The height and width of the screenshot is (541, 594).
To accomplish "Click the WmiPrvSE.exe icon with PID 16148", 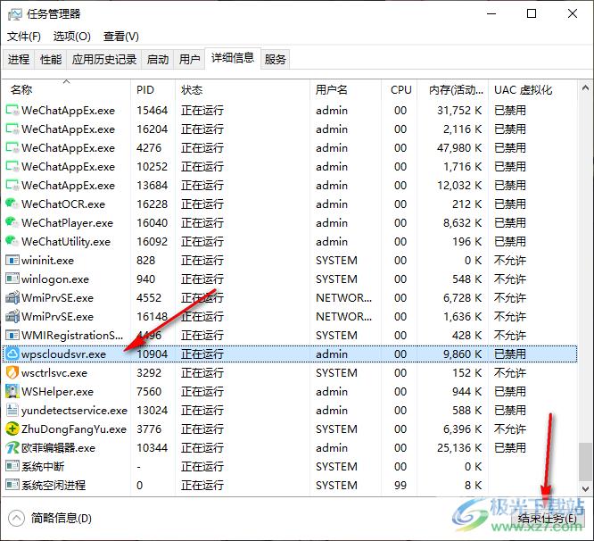I will (12, 317).
